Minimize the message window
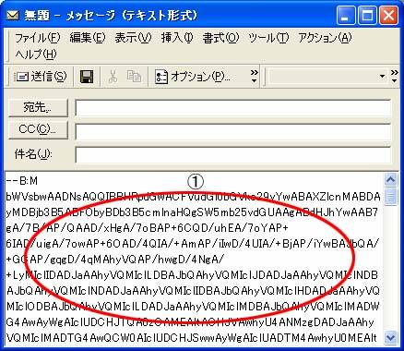This screenshot has width=404, height=351. click(345, 15)
